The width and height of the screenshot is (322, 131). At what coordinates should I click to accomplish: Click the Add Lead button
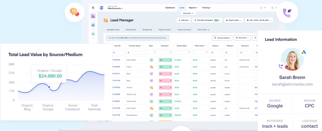coord(183,20)
